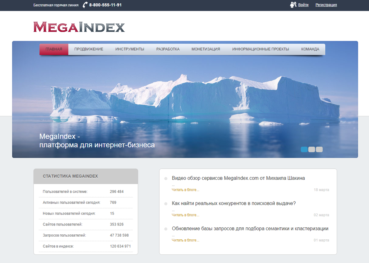The image size is (369, 263).
Task: Open the Инструменты menu item
Action: (130, 49)
